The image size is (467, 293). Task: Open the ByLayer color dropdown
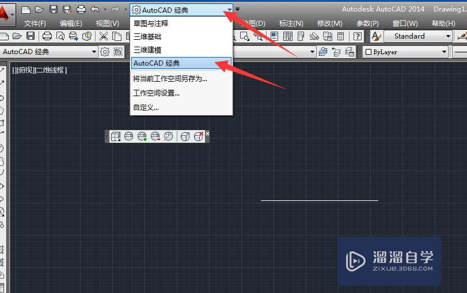click(405, 52)
